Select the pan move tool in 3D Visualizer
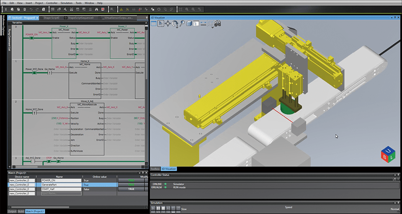Viewport: 402px width, 214px height. coord(167,23)
